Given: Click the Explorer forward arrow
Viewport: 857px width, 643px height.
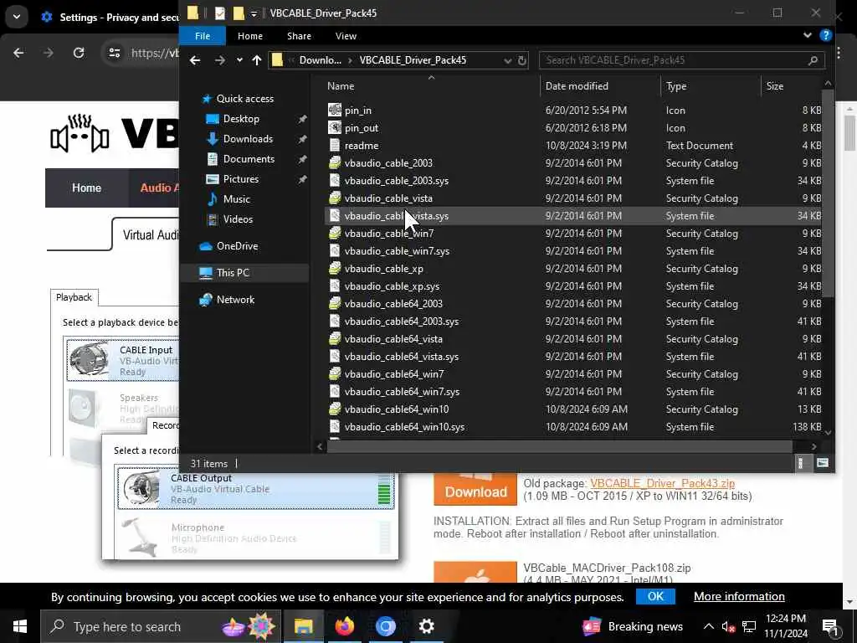Looking at the screenshot, I should [220, 60].
